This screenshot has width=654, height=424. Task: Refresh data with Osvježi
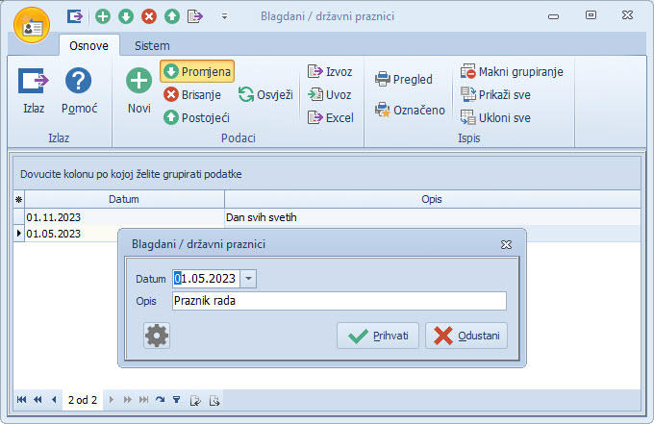265,94
